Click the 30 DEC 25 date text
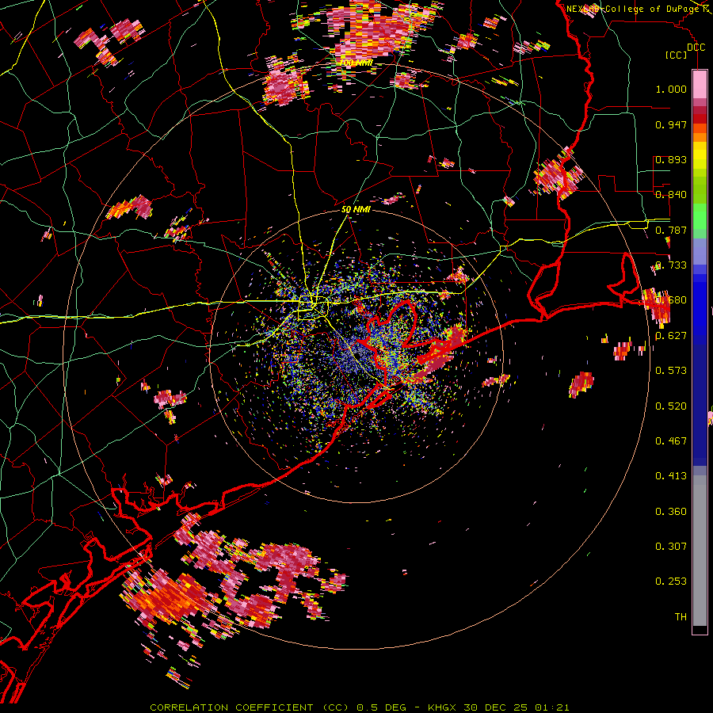 [x=496, y=707]
